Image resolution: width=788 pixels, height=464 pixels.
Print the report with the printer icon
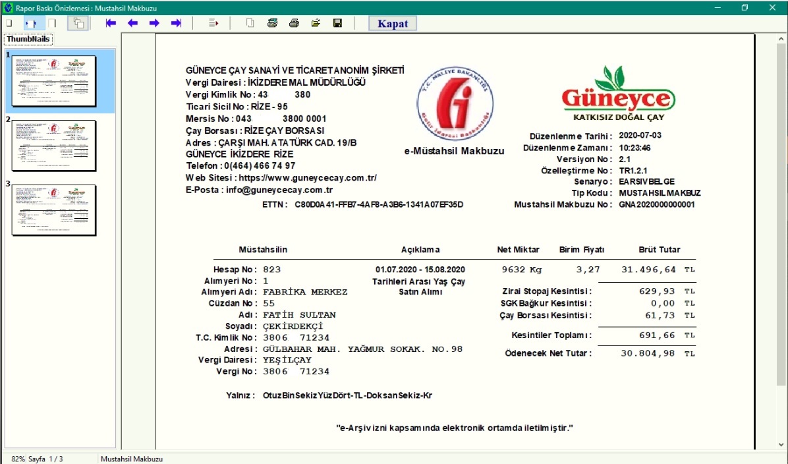(x=294, y=23)
